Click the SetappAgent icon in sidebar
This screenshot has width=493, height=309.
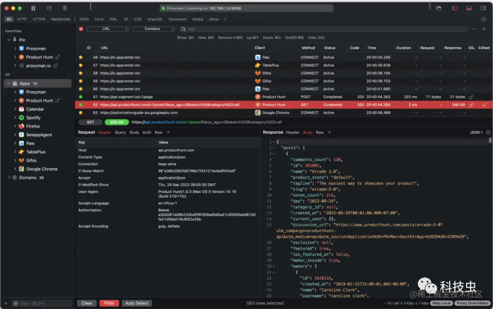(21, 135)
